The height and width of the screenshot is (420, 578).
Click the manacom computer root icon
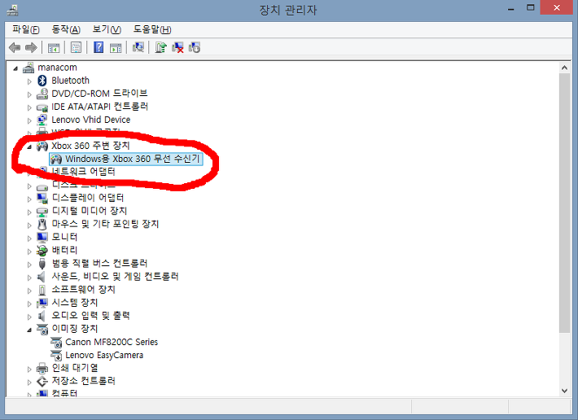point(28,68)
